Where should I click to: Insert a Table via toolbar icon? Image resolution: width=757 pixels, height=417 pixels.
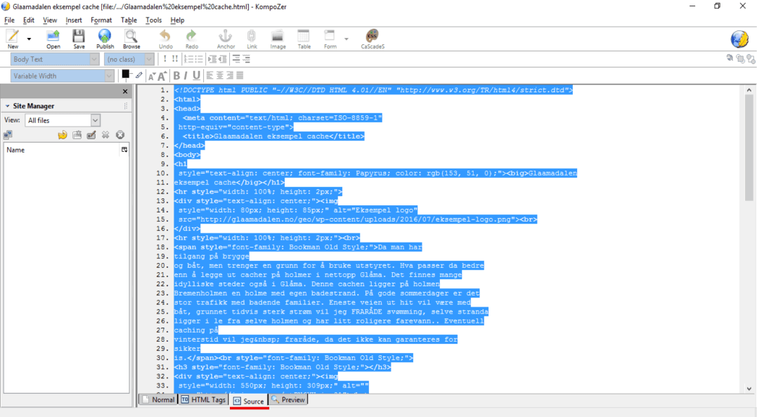pyautogui.click(x=304, y=39)
